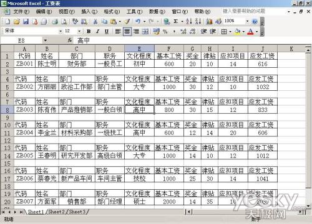Open the font size dropdown
The width and height of the screenshot is (312, 224).
click(79, 32)
